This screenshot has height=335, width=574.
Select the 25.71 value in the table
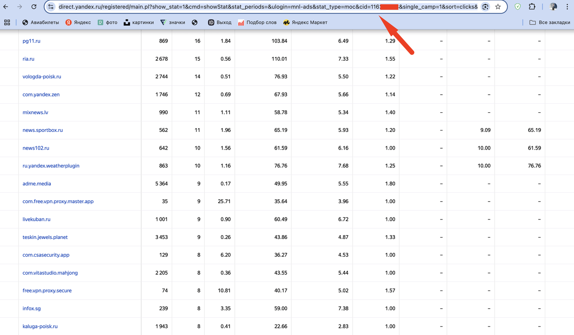224,201
